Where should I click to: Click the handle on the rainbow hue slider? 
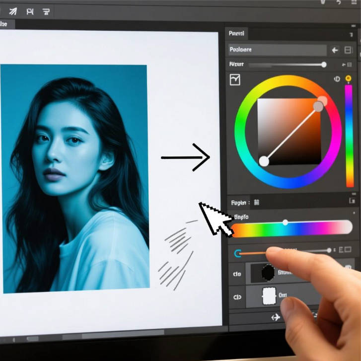coord(285,222)
